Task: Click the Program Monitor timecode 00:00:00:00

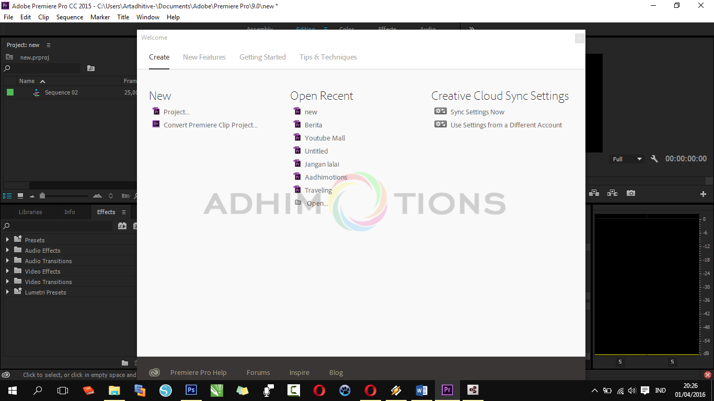Action: click(686, 159)
